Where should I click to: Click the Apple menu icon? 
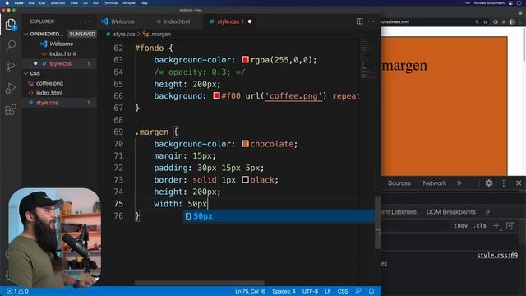tap(7, 3)
